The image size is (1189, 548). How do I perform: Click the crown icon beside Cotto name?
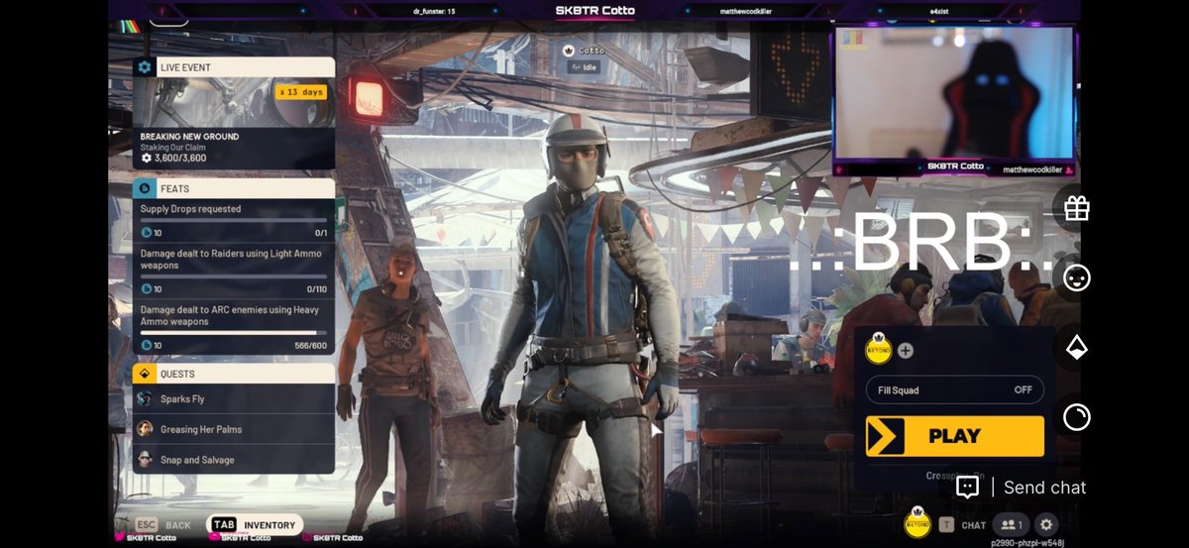click(569, 51)
